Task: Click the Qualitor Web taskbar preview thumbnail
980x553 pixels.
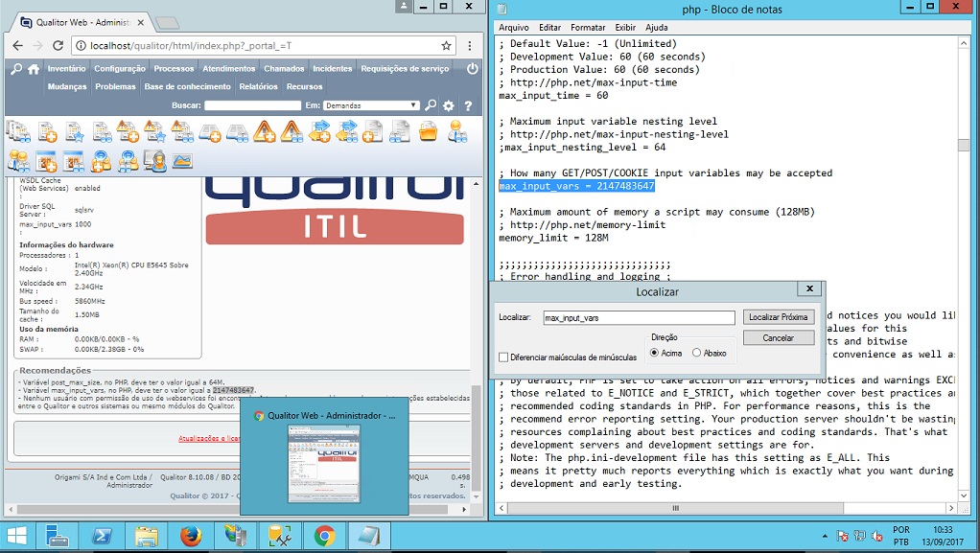Action: [x=324, y=464]
